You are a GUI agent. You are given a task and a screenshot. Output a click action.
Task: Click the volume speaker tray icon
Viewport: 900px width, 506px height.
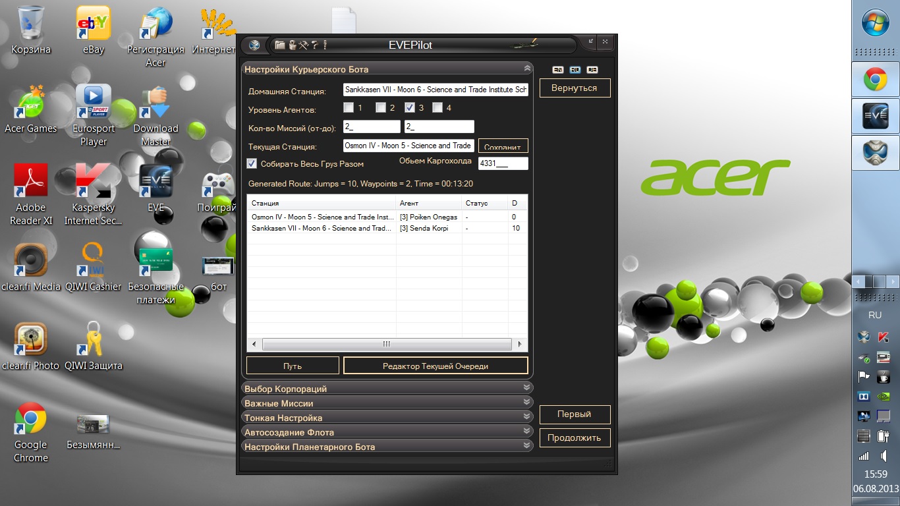(884, 455)
